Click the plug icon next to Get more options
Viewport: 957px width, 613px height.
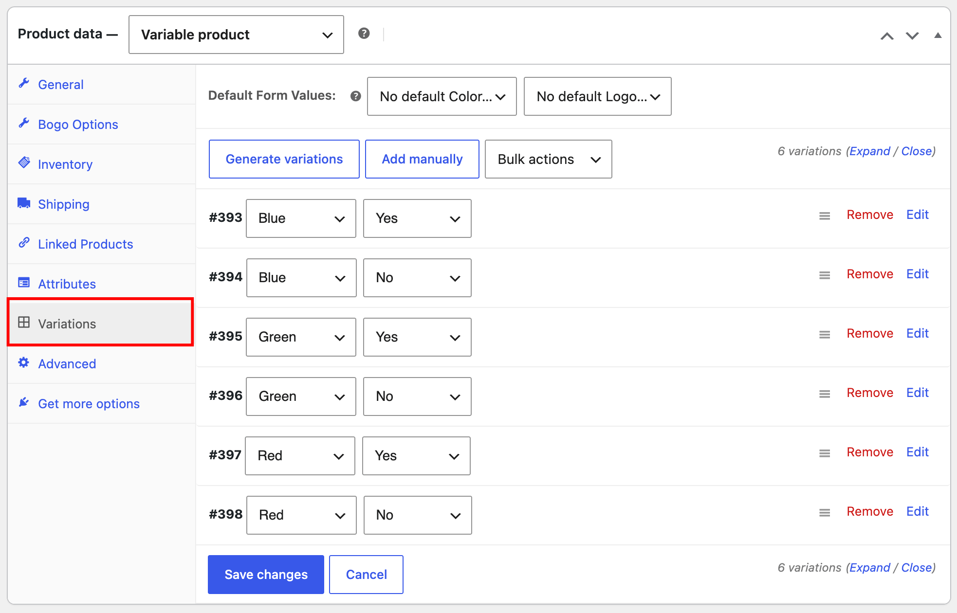(x=24, y=402)
